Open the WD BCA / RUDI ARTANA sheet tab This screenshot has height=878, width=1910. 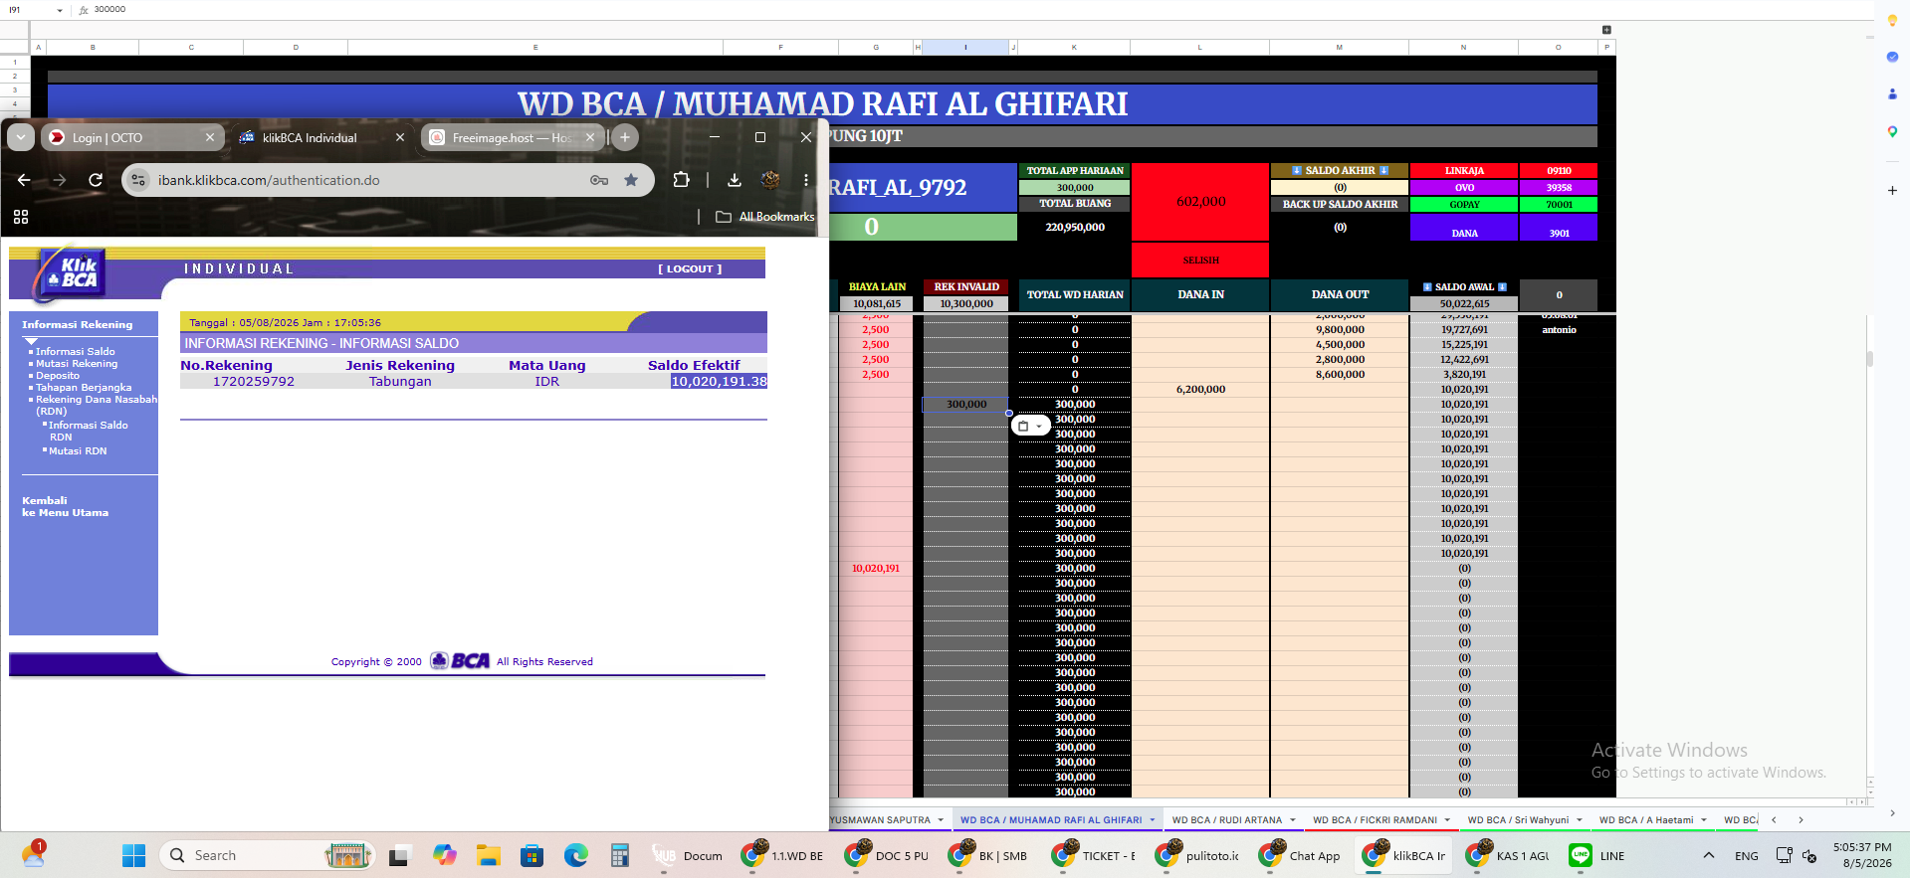tap(1226, 820)
